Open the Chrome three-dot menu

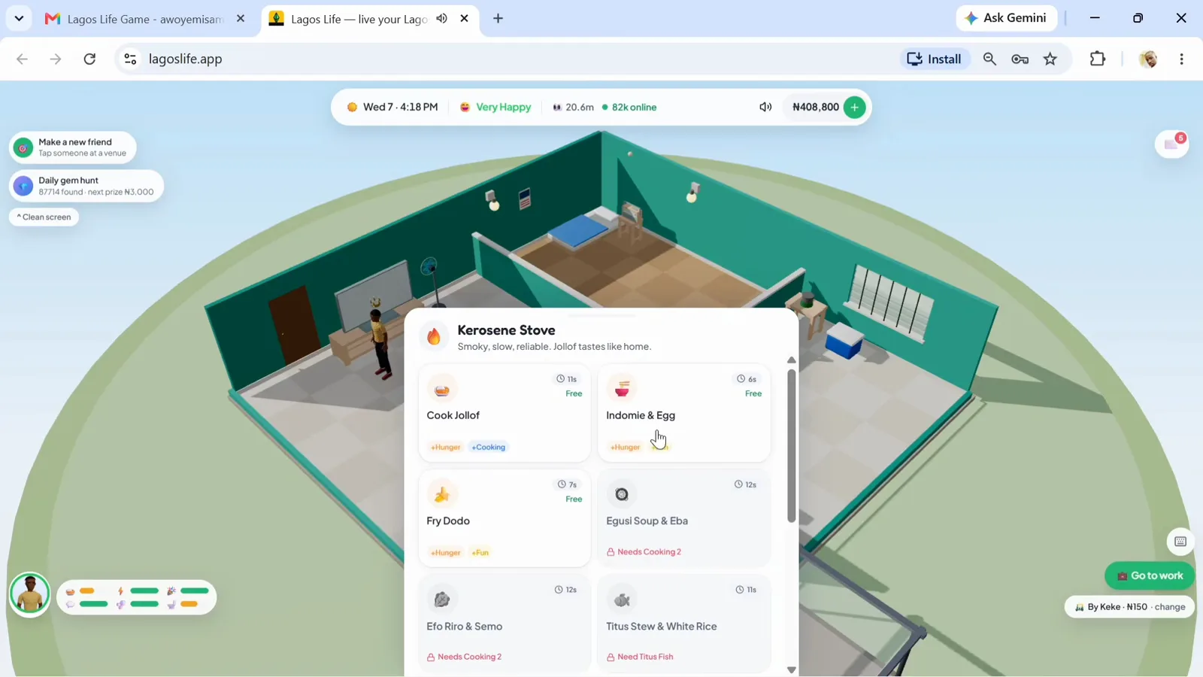1182,59
